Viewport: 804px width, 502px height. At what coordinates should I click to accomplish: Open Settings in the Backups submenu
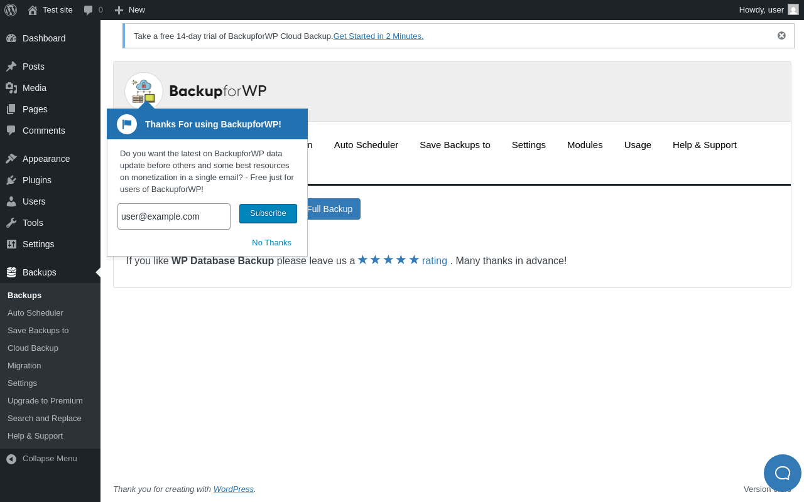click(x=22, y=383)
